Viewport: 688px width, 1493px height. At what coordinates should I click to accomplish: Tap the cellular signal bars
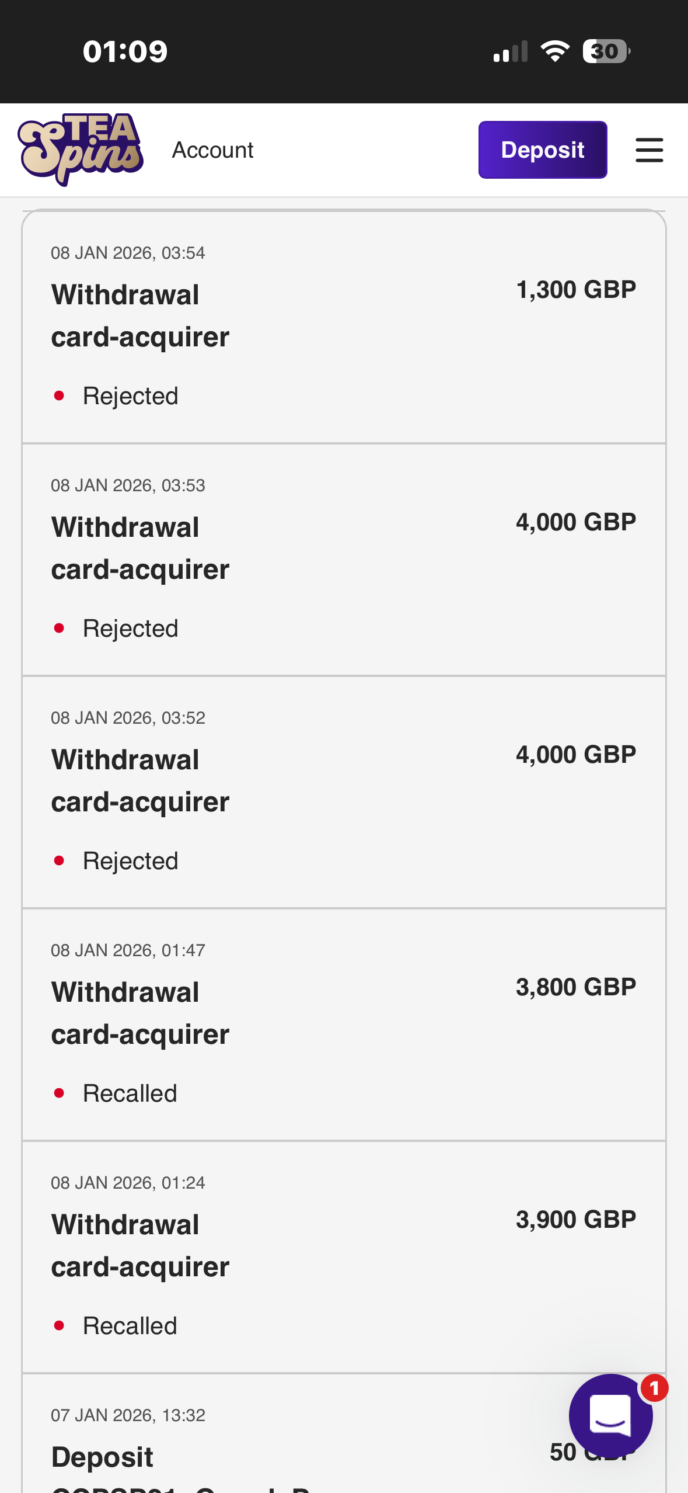click(x=511, y=51)
